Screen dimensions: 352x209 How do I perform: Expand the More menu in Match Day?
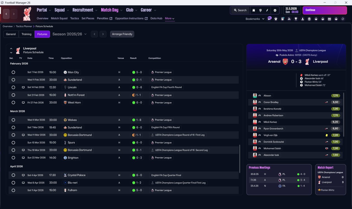pyautogui.click(x=170, y=18)
